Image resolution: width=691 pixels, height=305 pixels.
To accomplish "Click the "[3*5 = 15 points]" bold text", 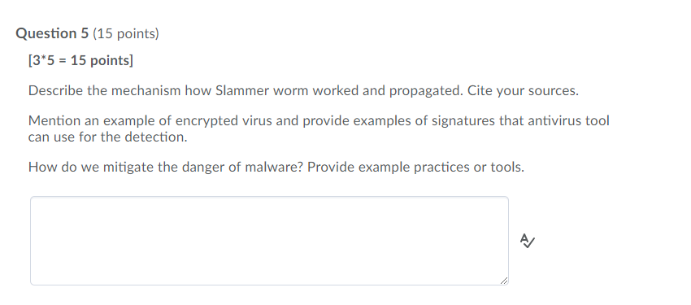I will 80,60.
